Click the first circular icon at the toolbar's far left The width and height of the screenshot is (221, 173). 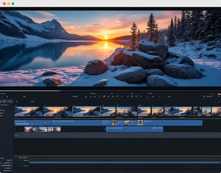coord(2,97)
